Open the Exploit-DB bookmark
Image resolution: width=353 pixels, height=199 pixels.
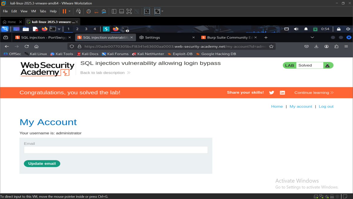(x=180, y=54)
